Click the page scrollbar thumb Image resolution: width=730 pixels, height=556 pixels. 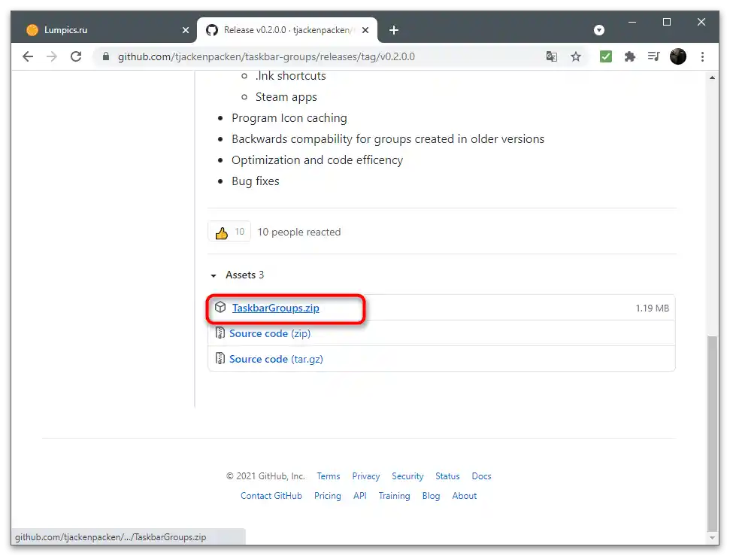point(712,433)
